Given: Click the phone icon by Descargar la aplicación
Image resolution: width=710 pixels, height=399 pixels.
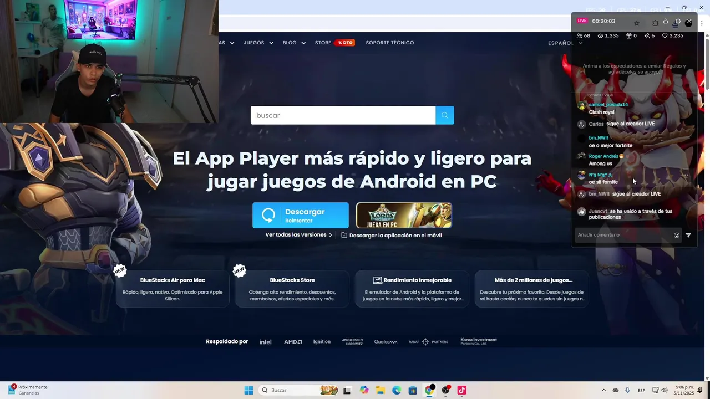Looking at the screenshot, I should (x=344, y=235).
